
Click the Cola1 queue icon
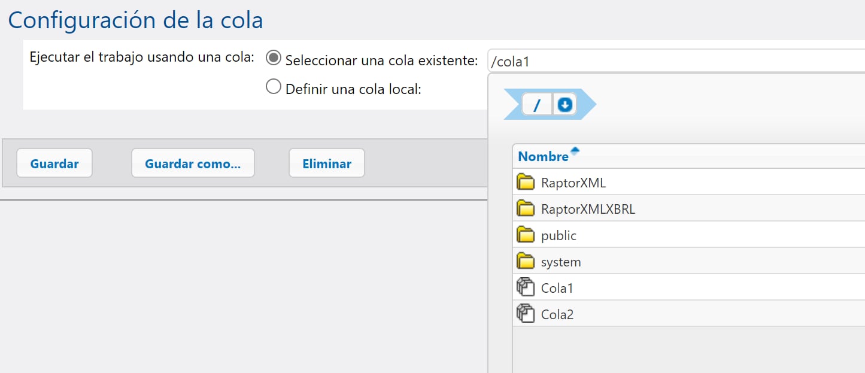(525, 288)
